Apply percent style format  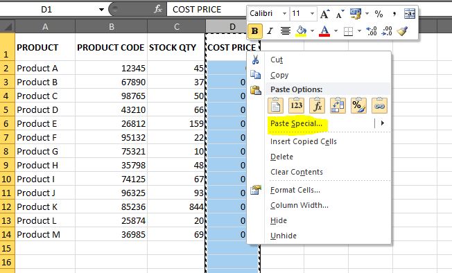(x=379, y=14)
